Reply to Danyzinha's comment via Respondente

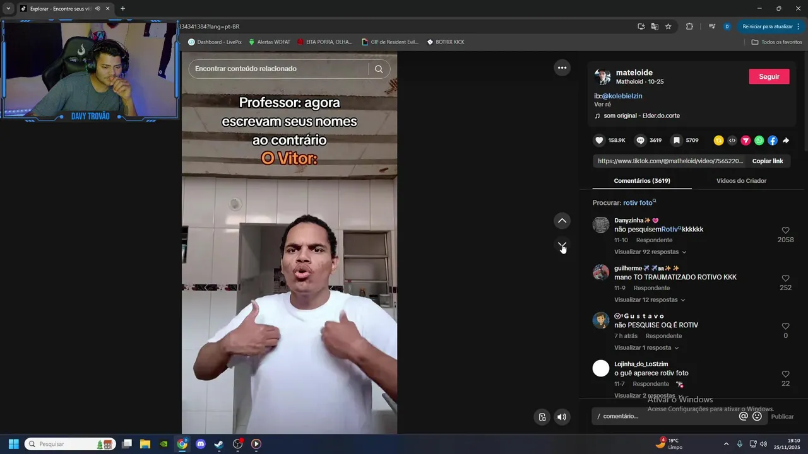654,240
